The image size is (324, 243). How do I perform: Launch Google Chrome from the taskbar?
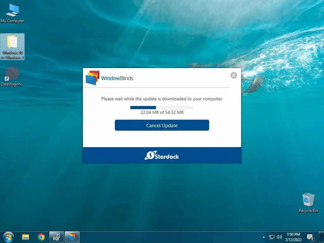[x=41, y=237]
